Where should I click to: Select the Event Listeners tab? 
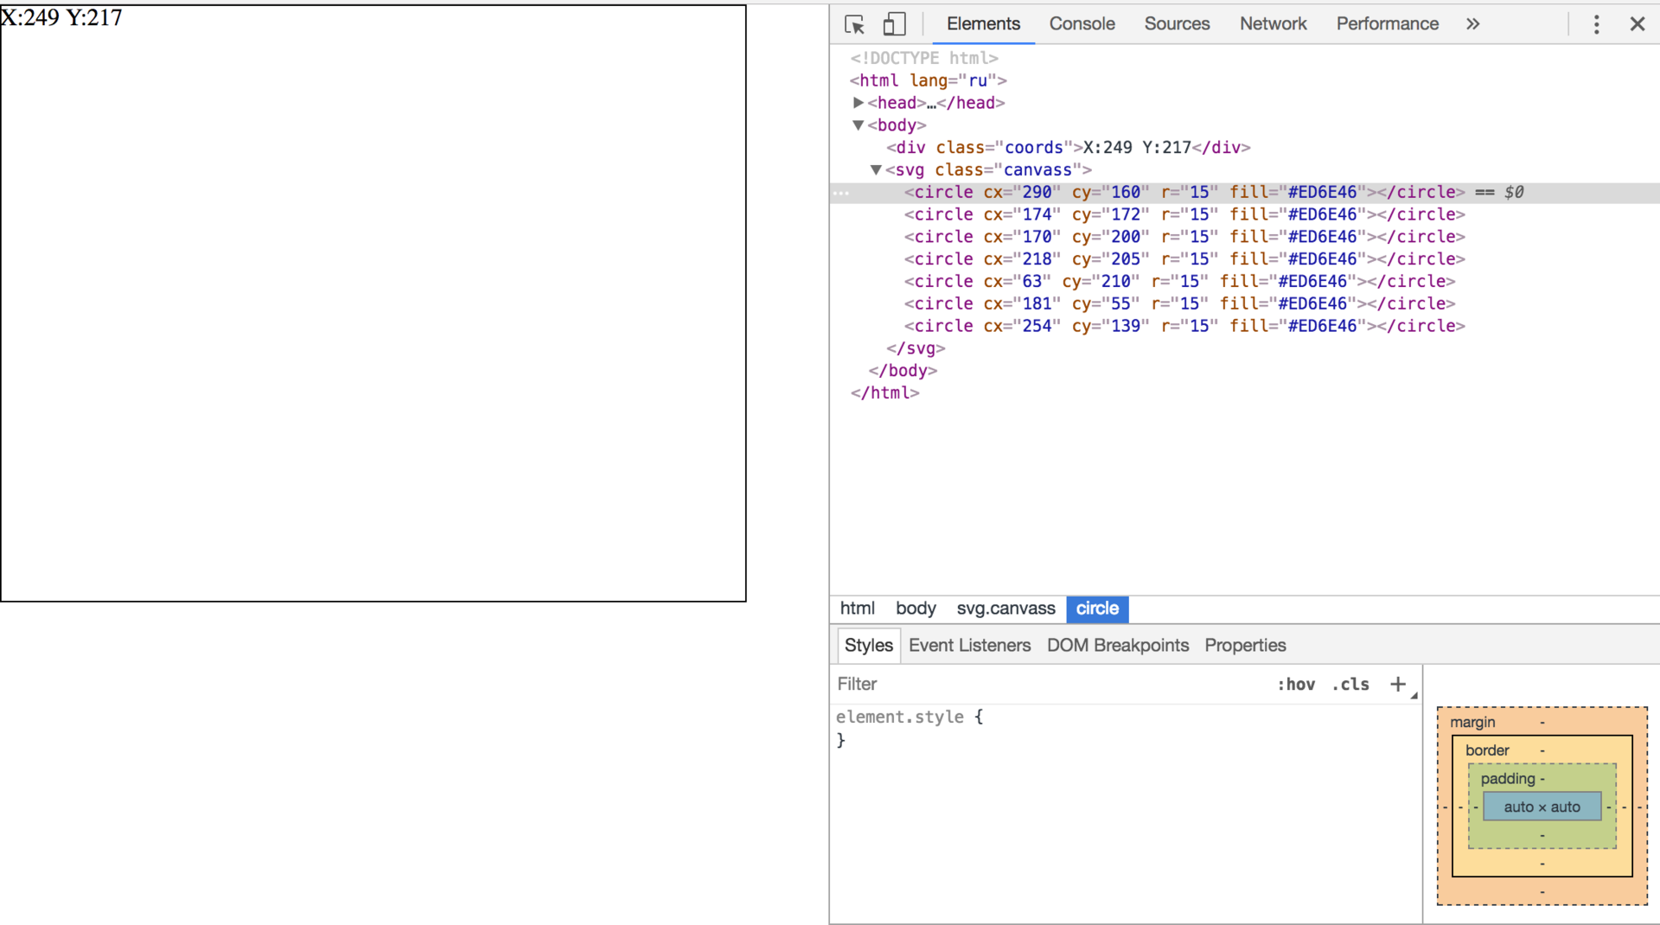click(x=969, y=645)
